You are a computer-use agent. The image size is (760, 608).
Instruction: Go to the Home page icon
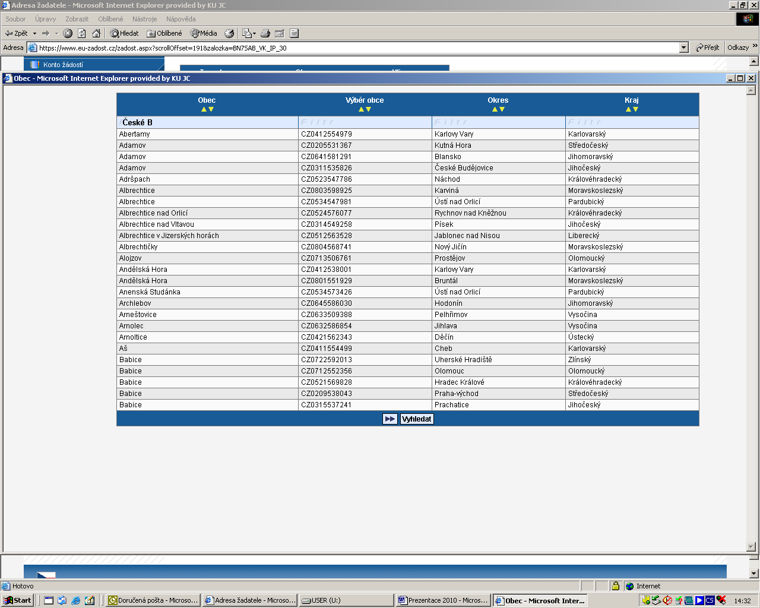pyautogui.click(x=96, y=33)
